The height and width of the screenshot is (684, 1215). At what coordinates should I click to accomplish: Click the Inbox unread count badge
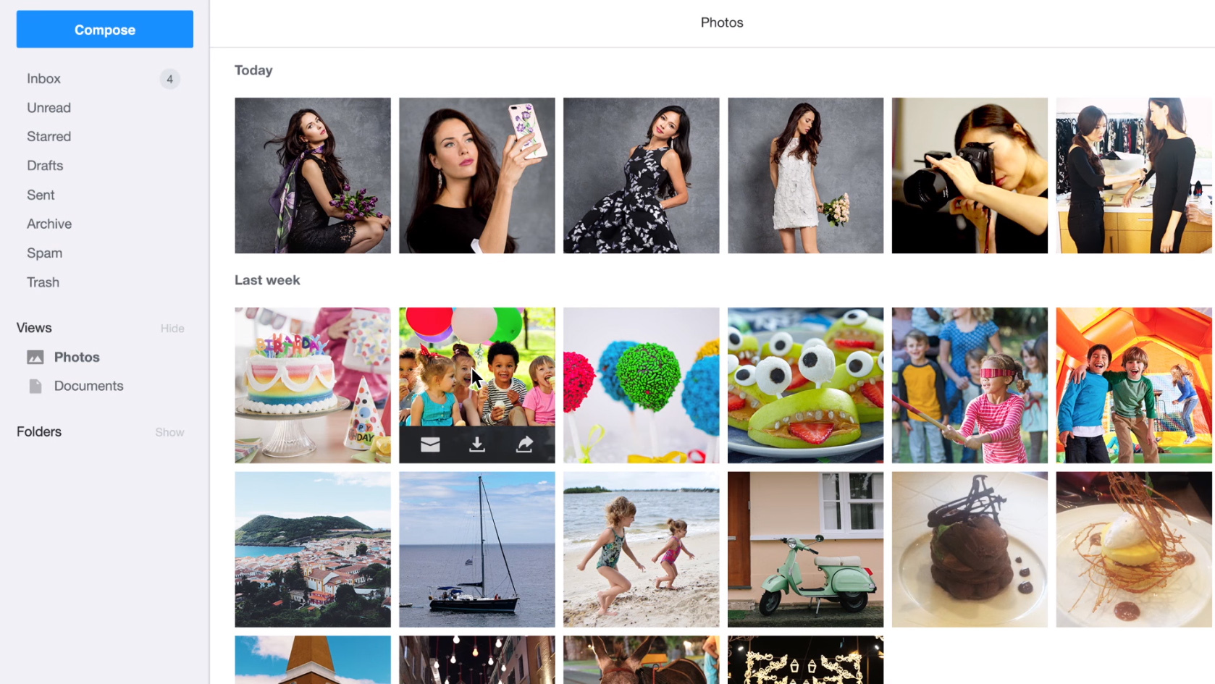(169, 79)
